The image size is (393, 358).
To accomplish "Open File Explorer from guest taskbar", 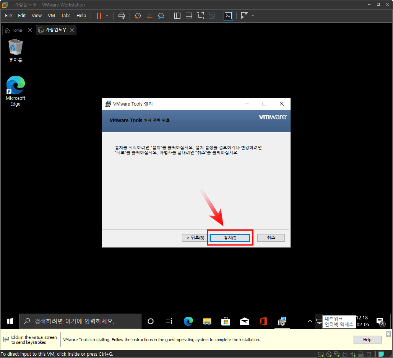I will 207,321.
